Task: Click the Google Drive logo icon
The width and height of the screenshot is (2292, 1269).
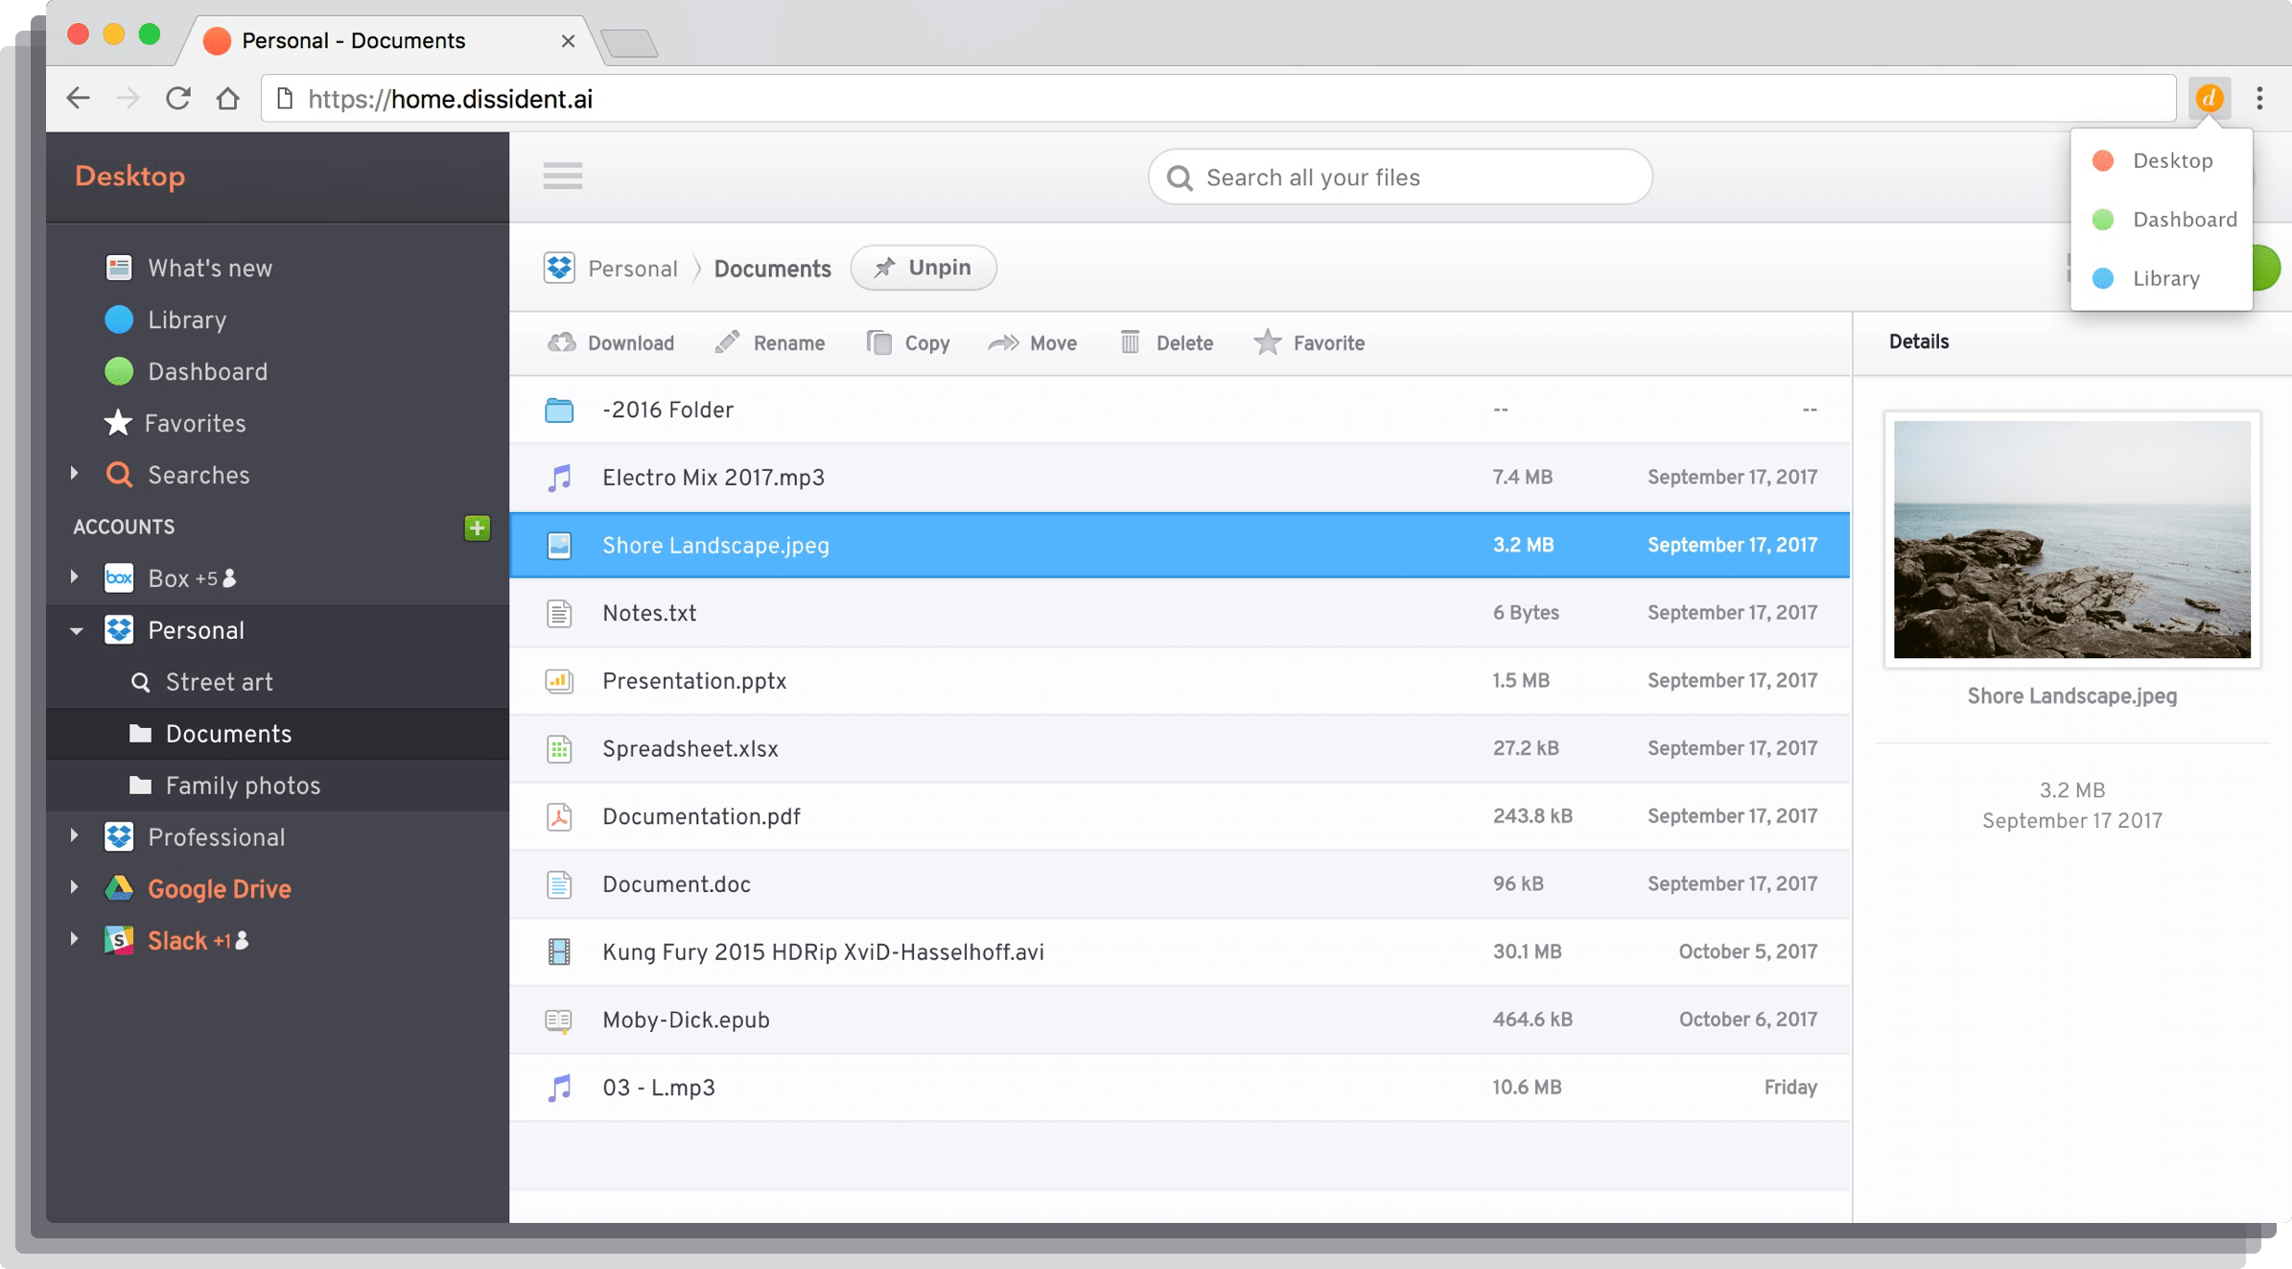Action: coord(119,889)
